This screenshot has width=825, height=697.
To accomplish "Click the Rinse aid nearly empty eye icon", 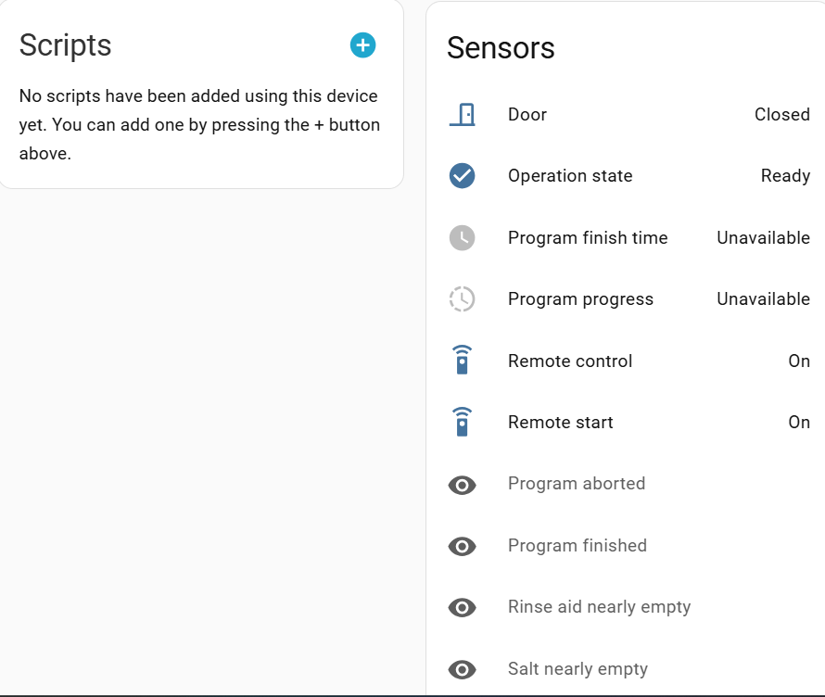I will coord(462,607).
